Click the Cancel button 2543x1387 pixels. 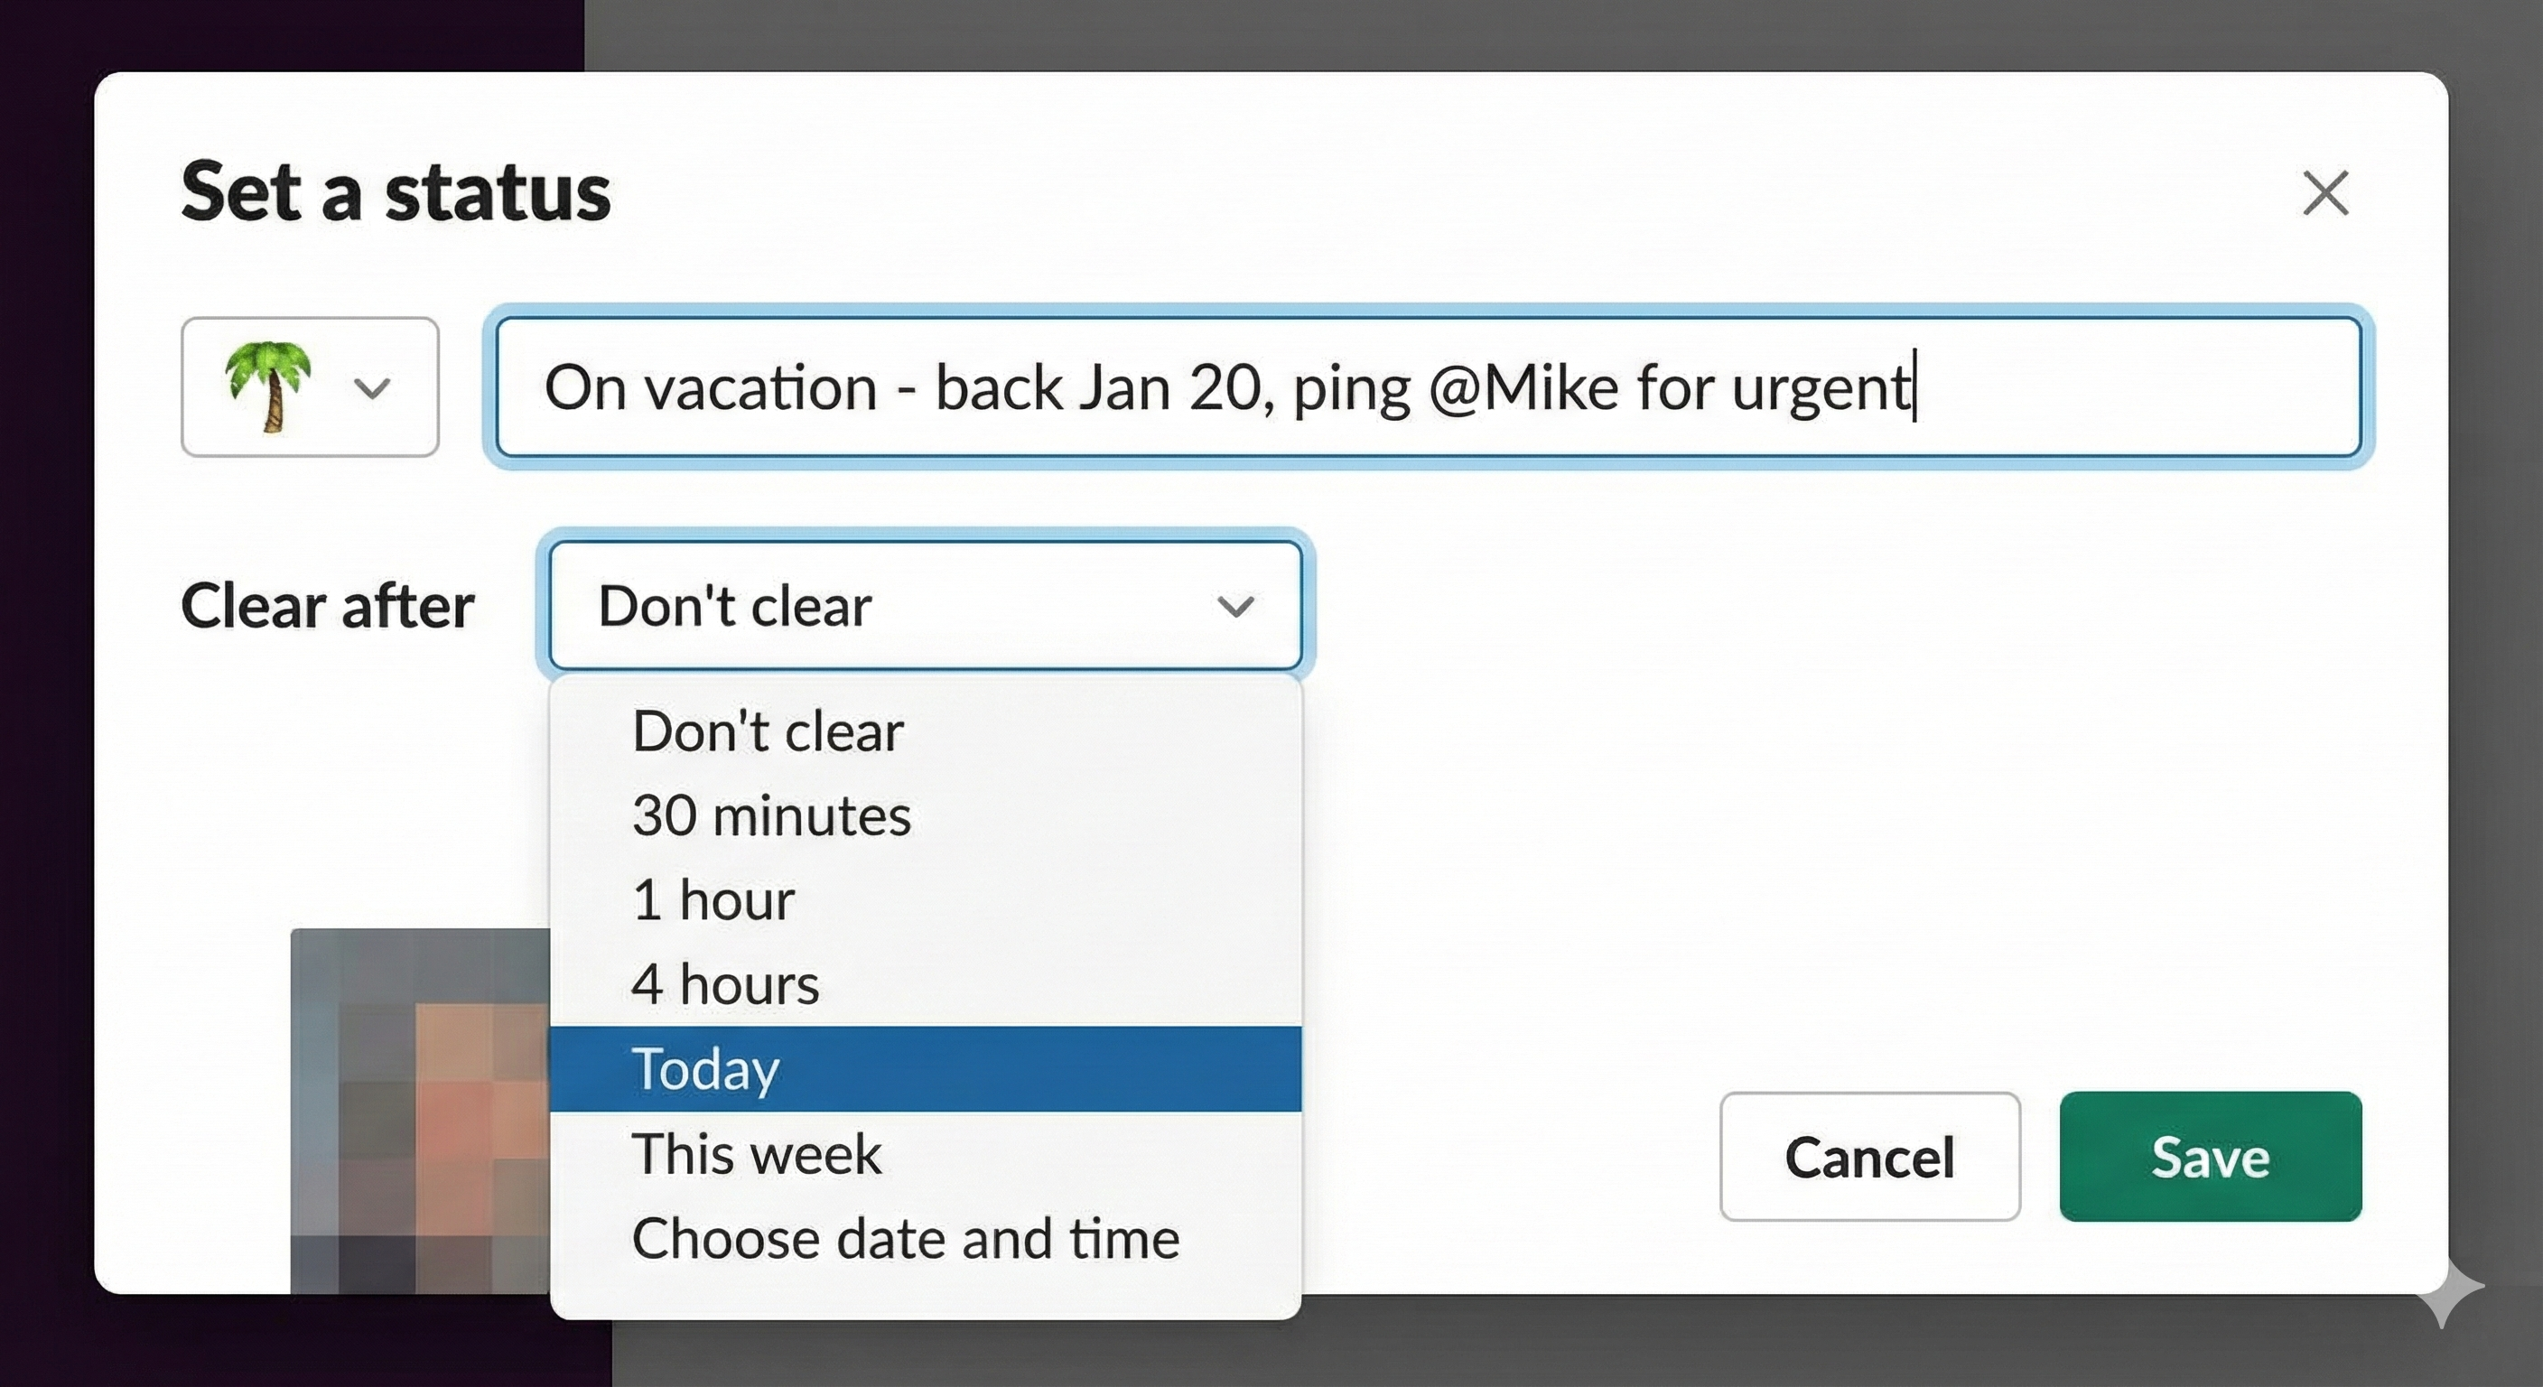click(1868, 1158)
